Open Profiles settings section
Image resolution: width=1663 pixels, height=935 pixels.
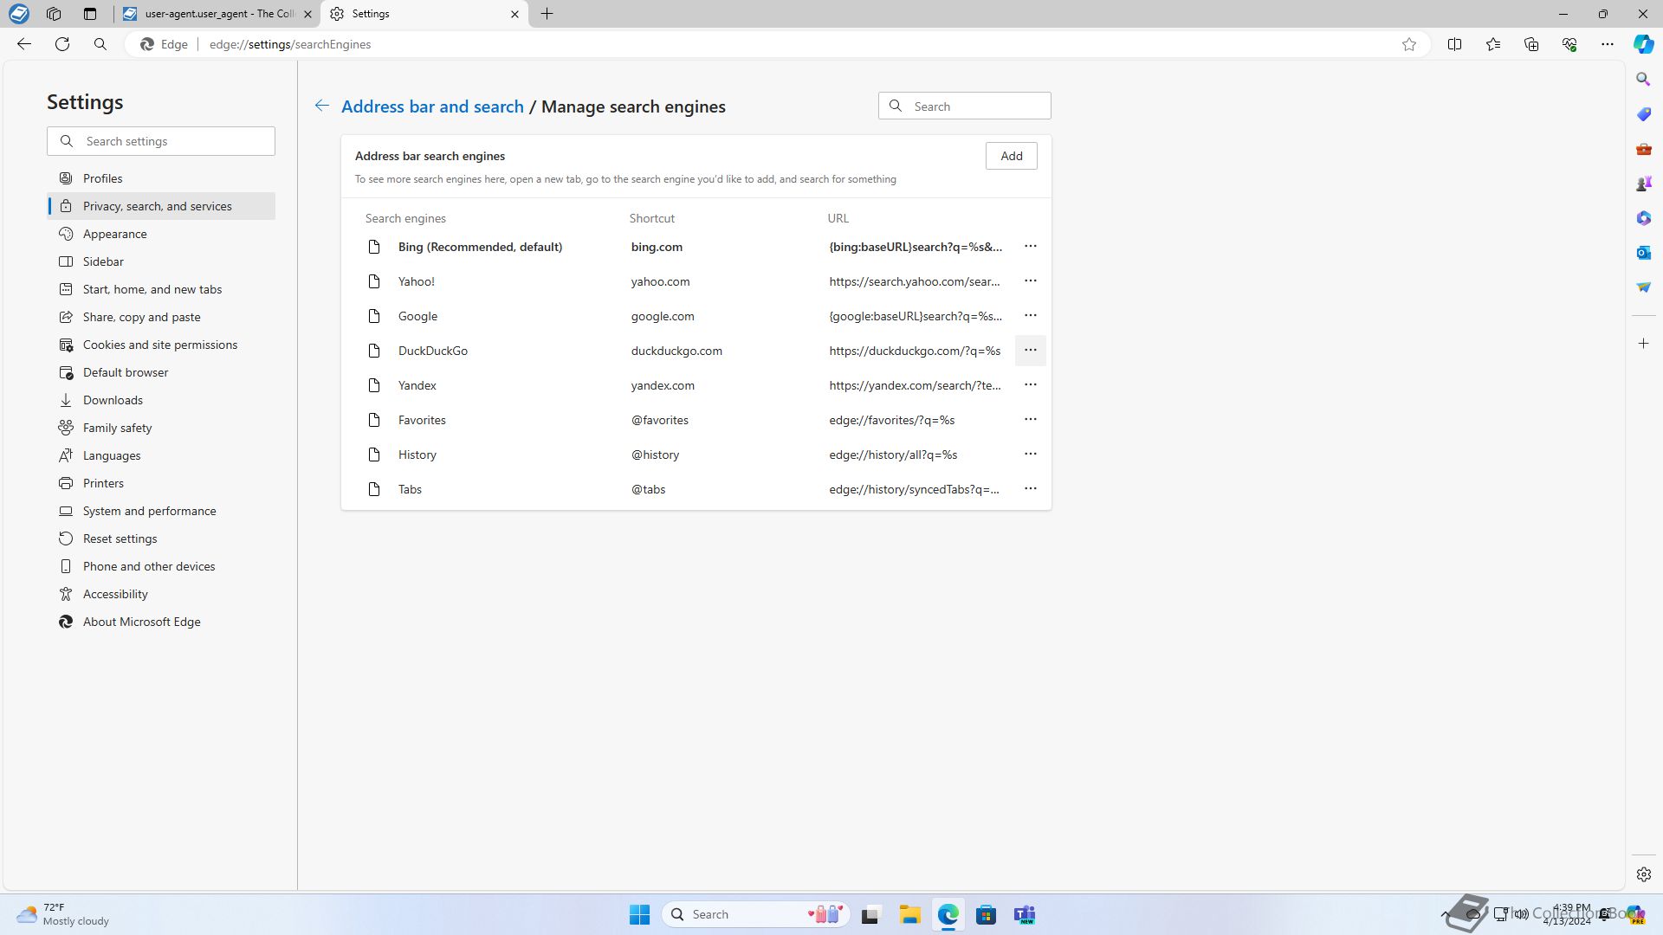(161, 178)
